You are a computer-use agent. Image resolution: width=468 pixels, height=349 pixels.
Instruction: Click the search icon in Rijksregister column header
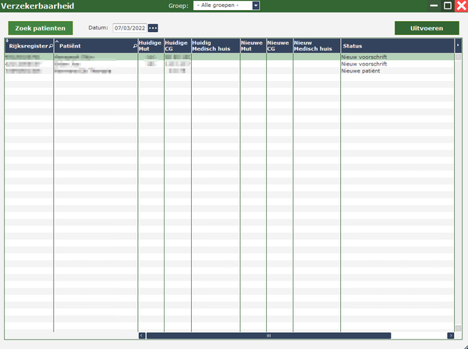click(x=51, y=46)
